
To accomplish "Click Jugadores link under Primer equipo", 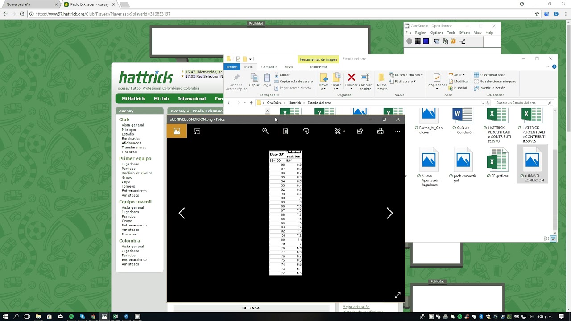I will (130, 164).
